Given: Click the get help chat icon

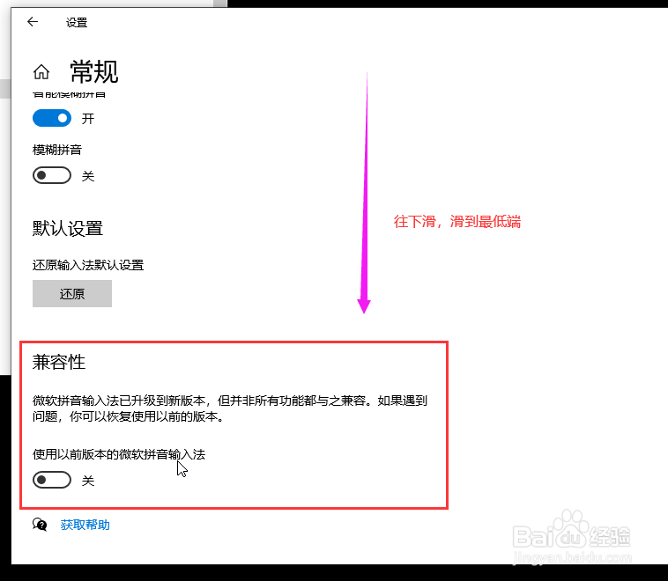Looking at the screenshot, I should coord(40,525).
